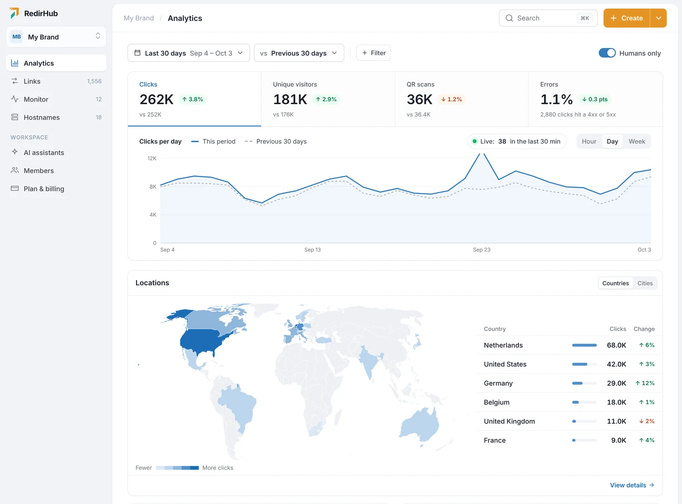Image resolution: width=682 pixels, height=504 pixels.
Task: Click the RedirHub logo icon
Action: pyautogui.click(x=14, y=13)
